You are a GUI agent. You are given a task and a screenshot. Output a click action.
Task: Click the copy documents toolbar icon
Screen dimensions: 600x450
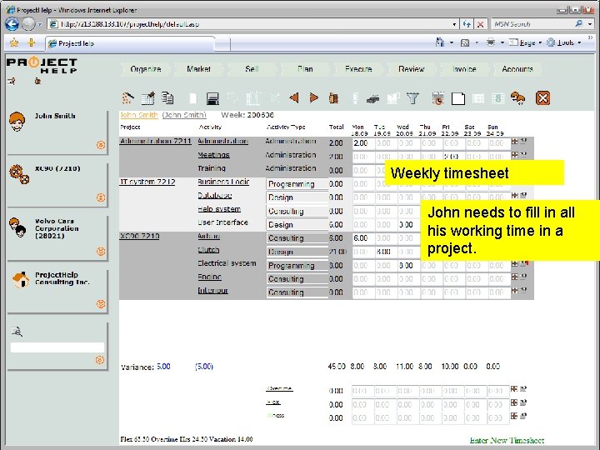pos(167,98)
